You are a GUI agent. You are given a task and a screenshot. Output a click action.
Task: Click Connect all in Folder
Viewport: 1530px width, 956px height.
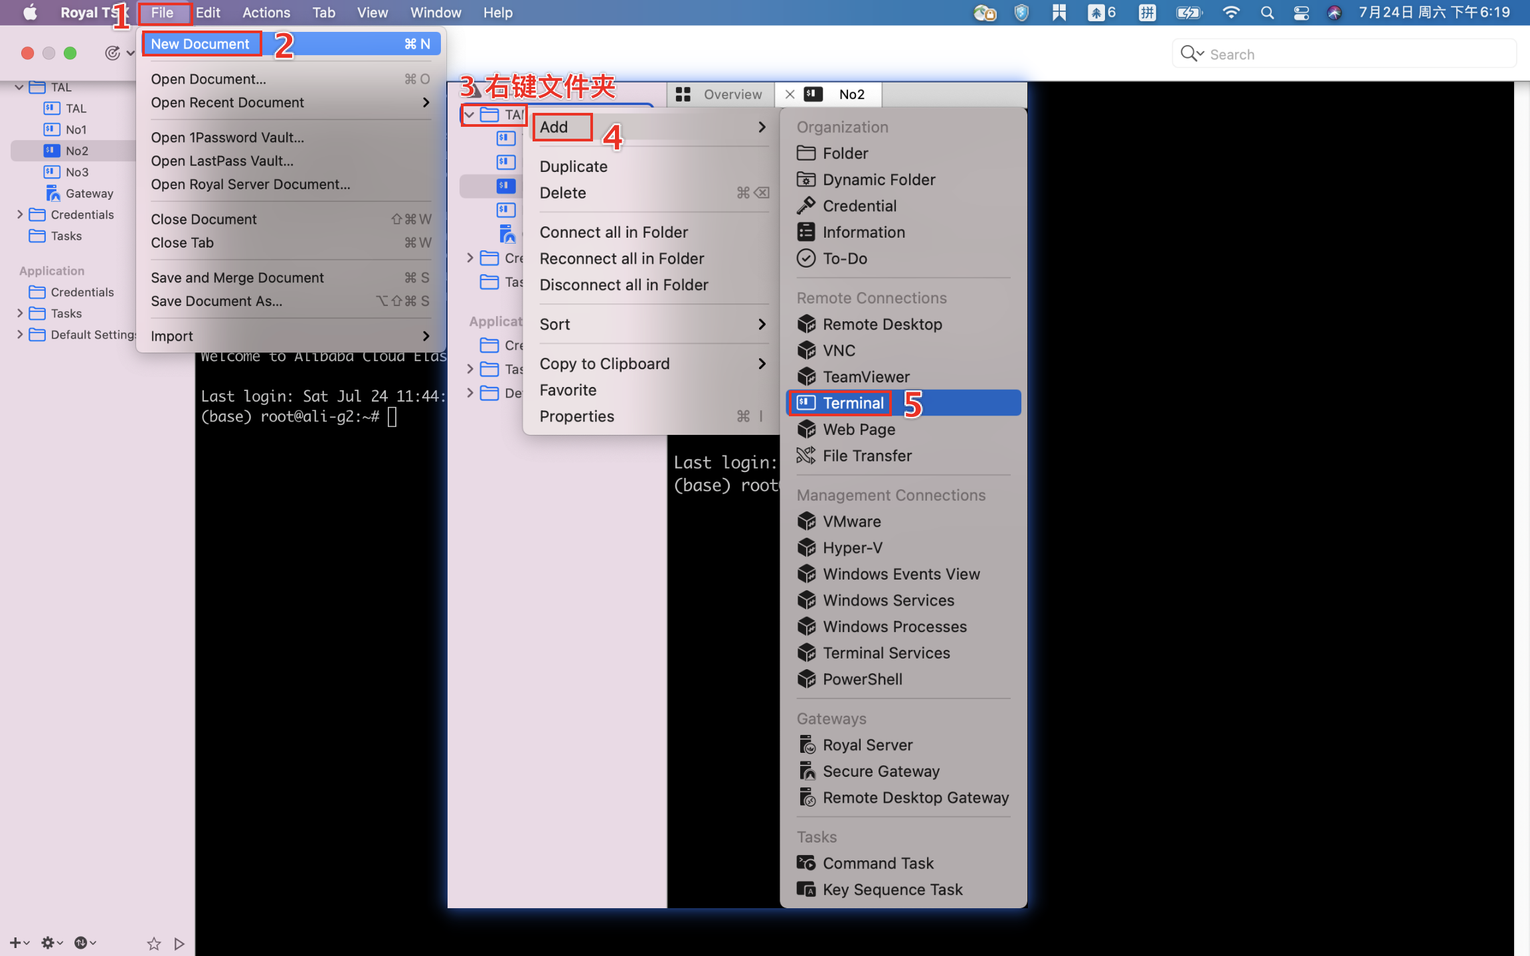[x=651, y=232]
